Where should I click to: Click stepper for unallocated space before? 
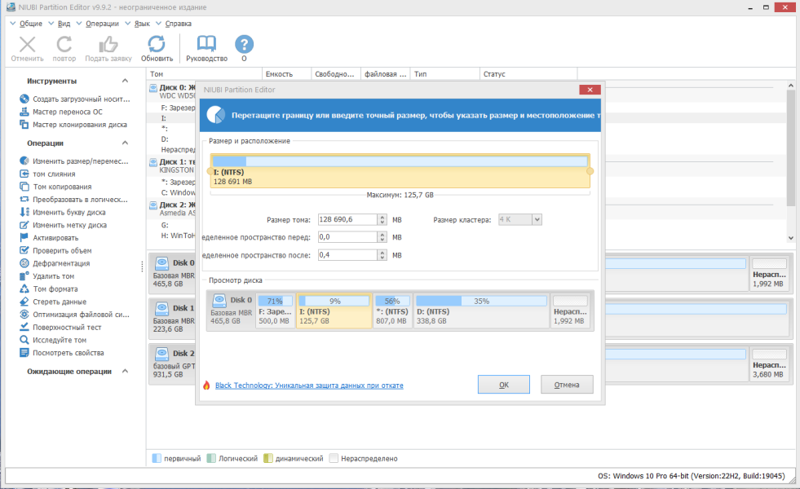[382, 237]
